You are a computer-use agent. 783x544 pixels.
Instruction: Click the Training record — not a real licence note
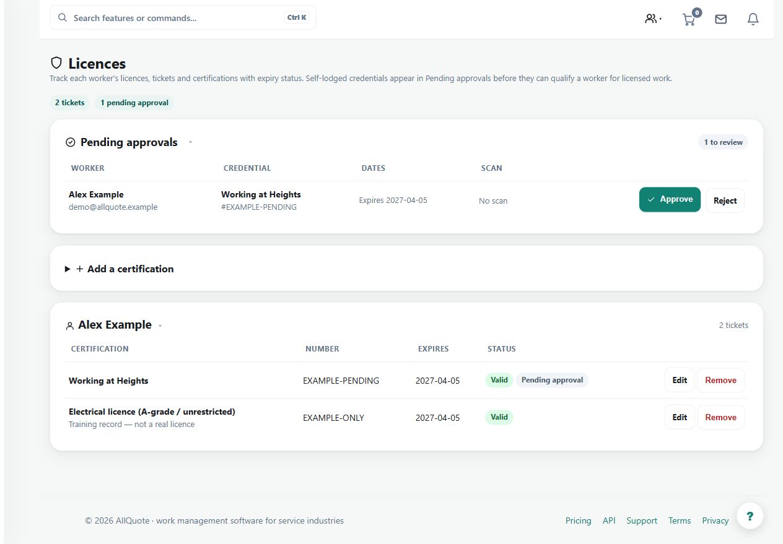click(132, 425)
